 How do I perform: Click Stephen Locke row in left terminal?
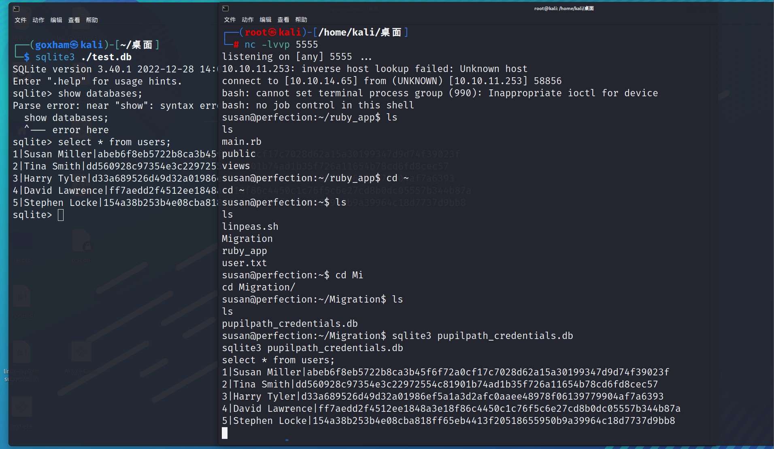pyautogui.click(x=115, y=203)
